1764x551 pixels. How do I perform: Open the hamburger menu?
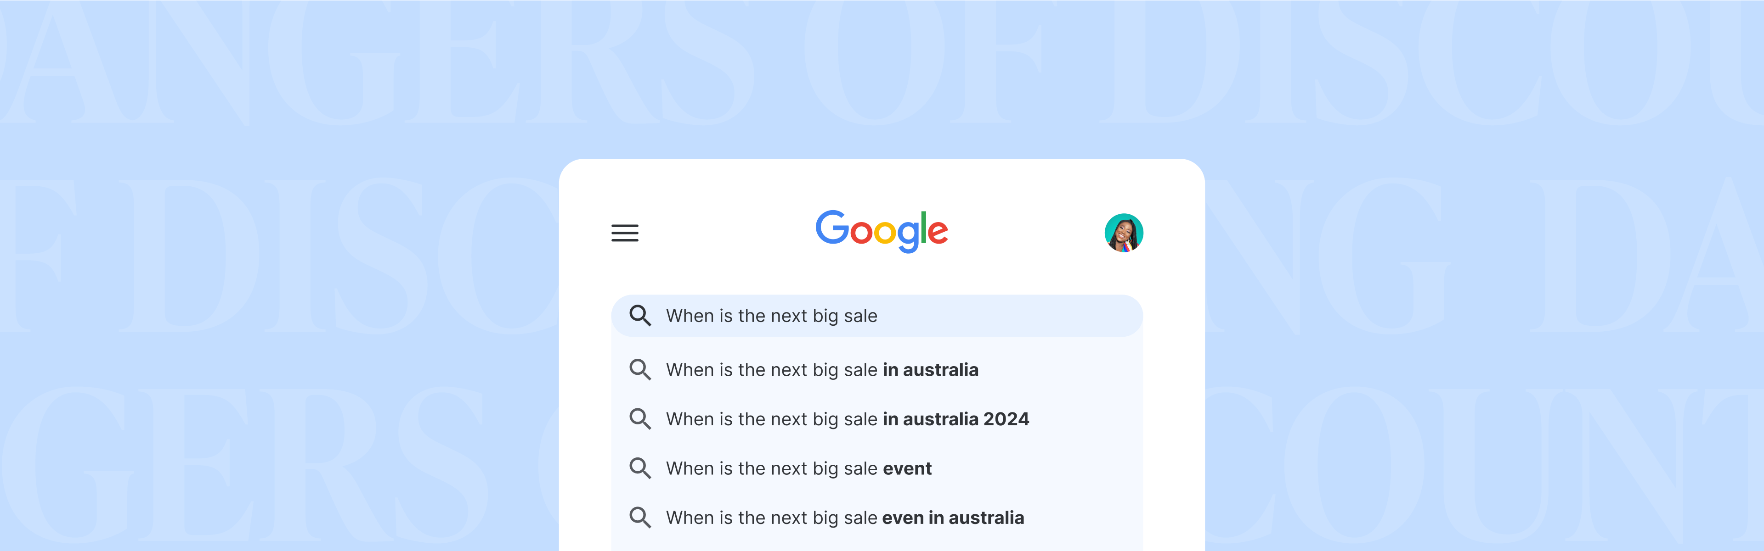click(x=625, y=233)
